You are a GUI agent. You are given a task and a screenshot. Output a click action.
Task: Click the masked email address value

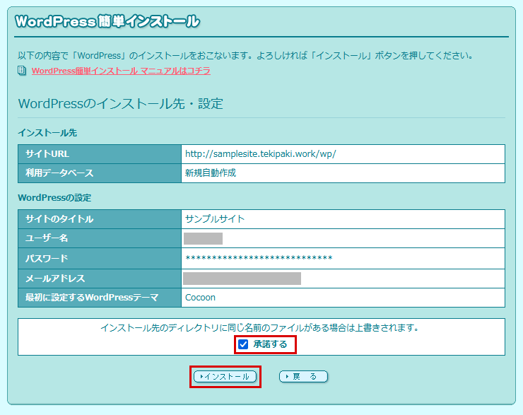click(242, 278)
